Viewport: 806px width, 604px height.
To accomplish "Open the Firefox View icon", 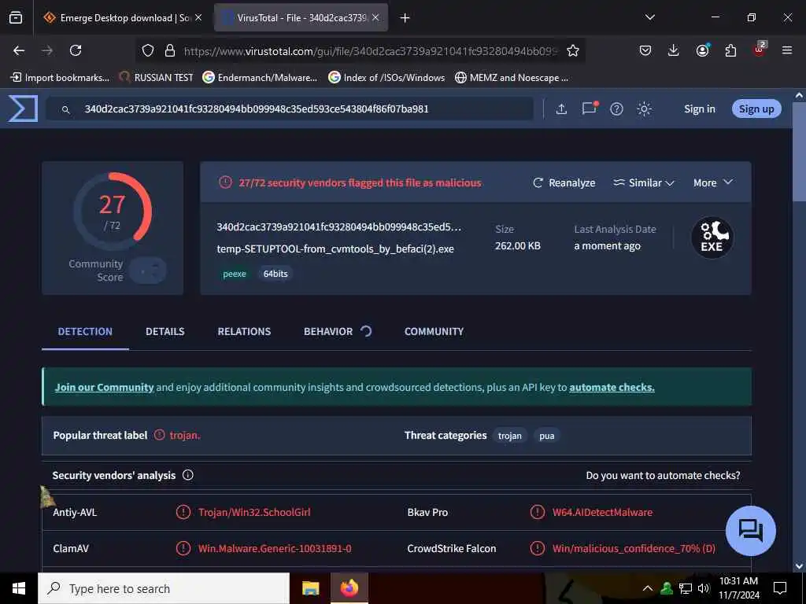I will (x=16, y=17).
